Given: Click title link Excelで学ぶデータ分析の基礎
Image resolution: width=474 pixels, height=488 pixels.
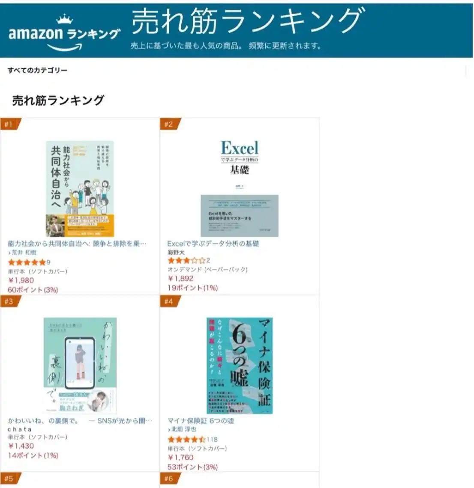Looking at the screenshot, I should 213,244.
